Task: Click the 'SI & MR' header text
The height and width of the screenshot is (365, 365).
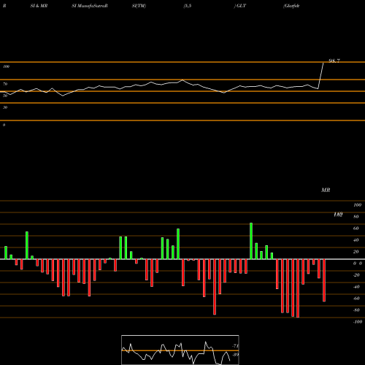Action: (x=39, y=6)
